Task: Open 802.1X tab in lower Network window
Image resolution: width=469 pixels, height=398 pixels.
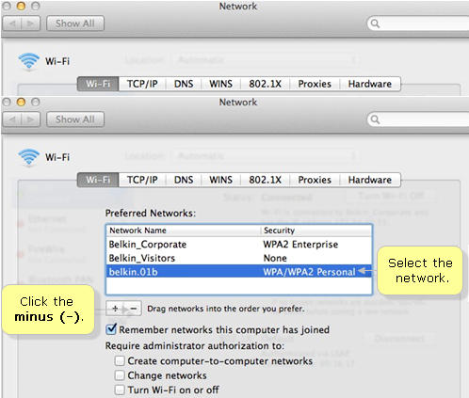Action: [266, 180]
